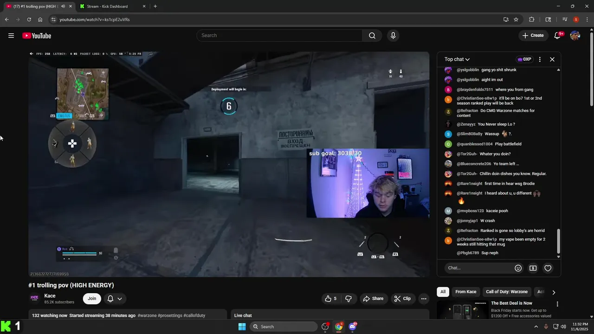This screenshot has height=334, width=594.
Task: Open Super Chat purchase icon in chat
Action: pos(533,268)
